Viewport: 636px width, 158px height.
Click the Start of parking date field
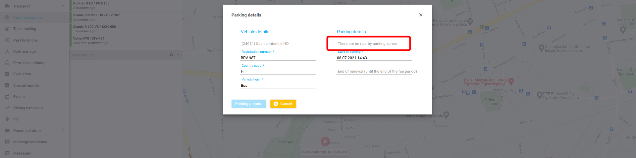coord(374,58)
